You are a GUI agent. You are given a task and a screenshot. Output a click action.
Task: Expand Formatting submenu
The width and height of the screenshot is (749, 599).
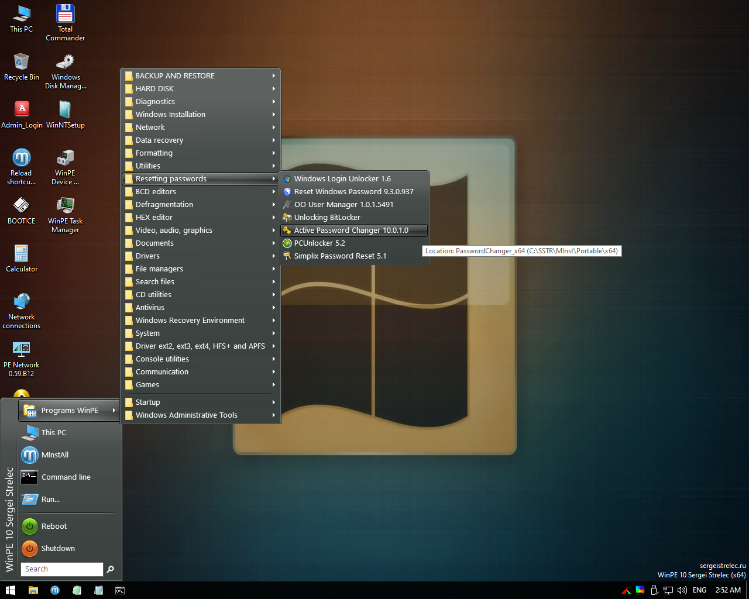click(x=200, y=153)
